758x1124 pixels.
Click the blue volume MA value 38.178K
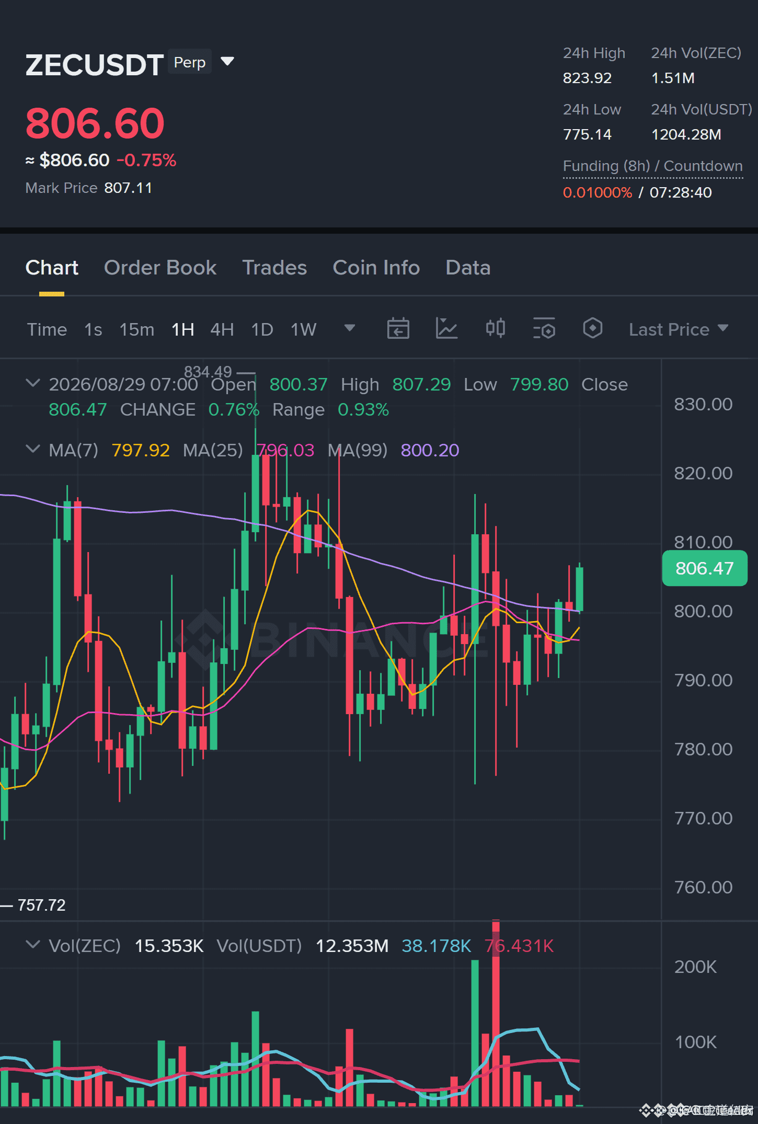coord(437,946)
